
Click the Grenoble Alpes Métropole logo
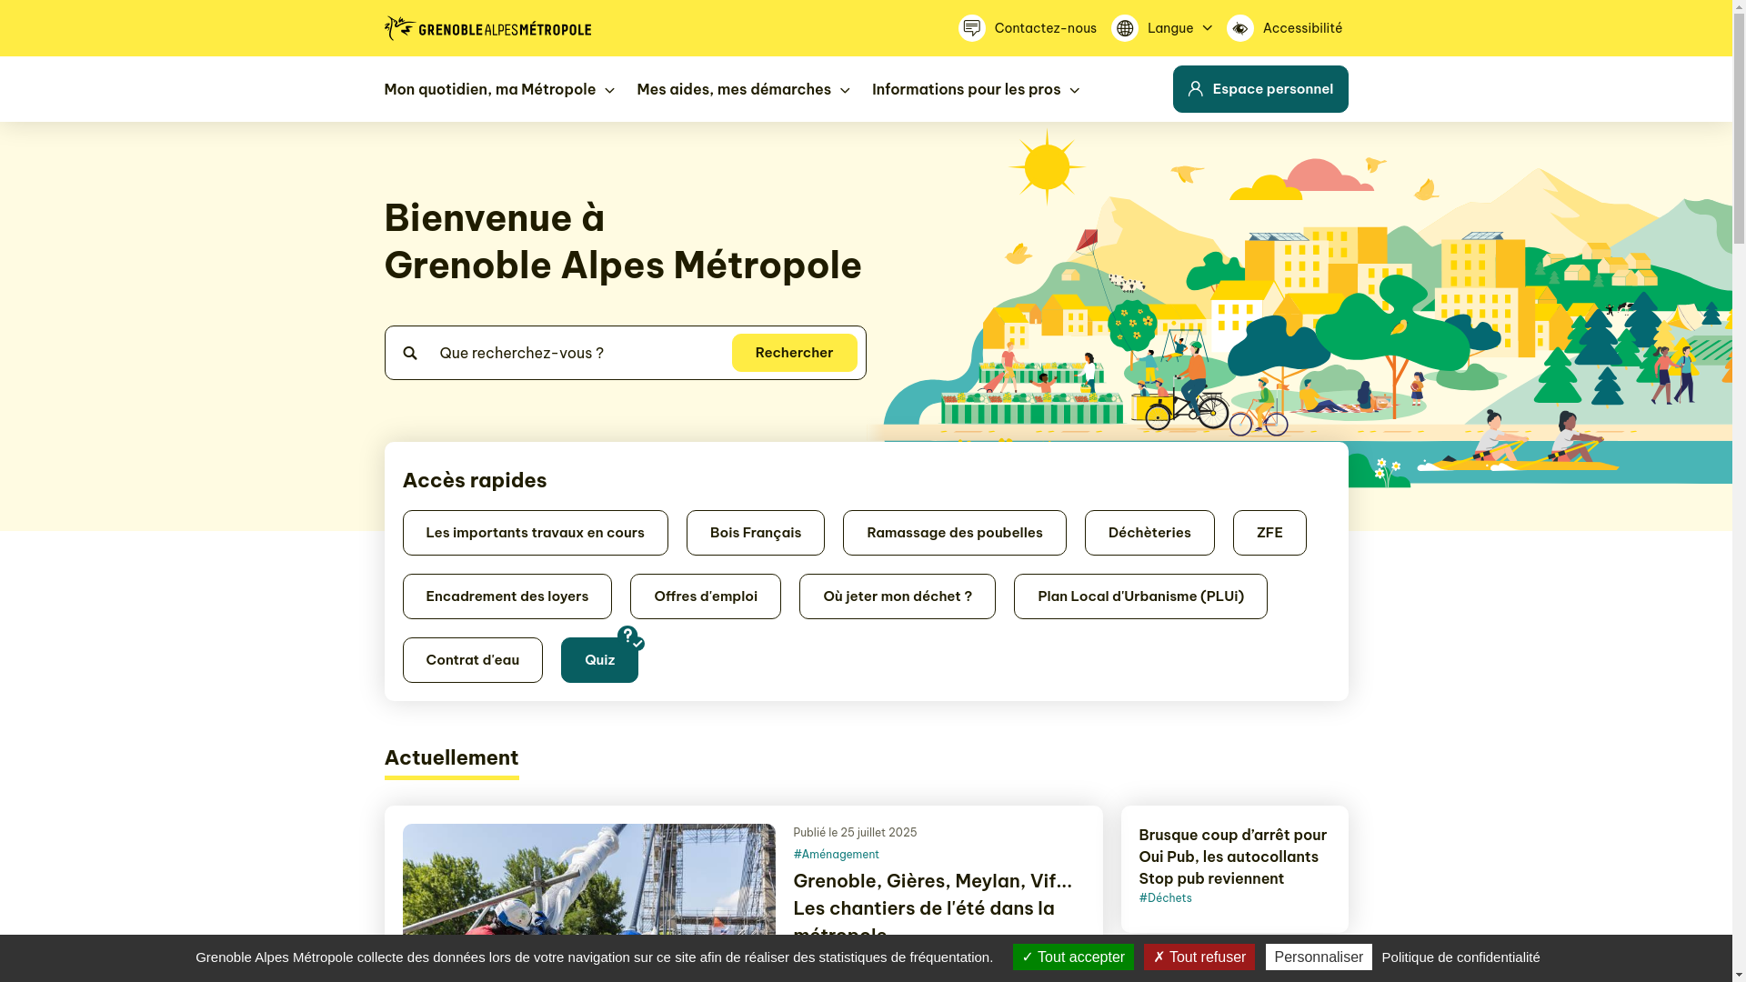click(x=487, y=28)
